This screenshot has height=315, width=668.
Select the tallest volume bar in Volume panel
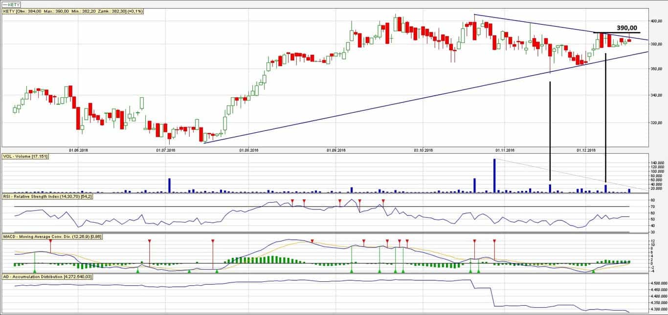(x=494, y=176)
